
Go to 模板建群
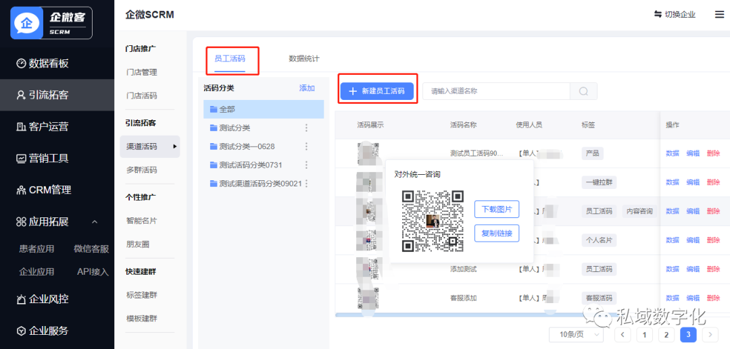pos(141,319)
